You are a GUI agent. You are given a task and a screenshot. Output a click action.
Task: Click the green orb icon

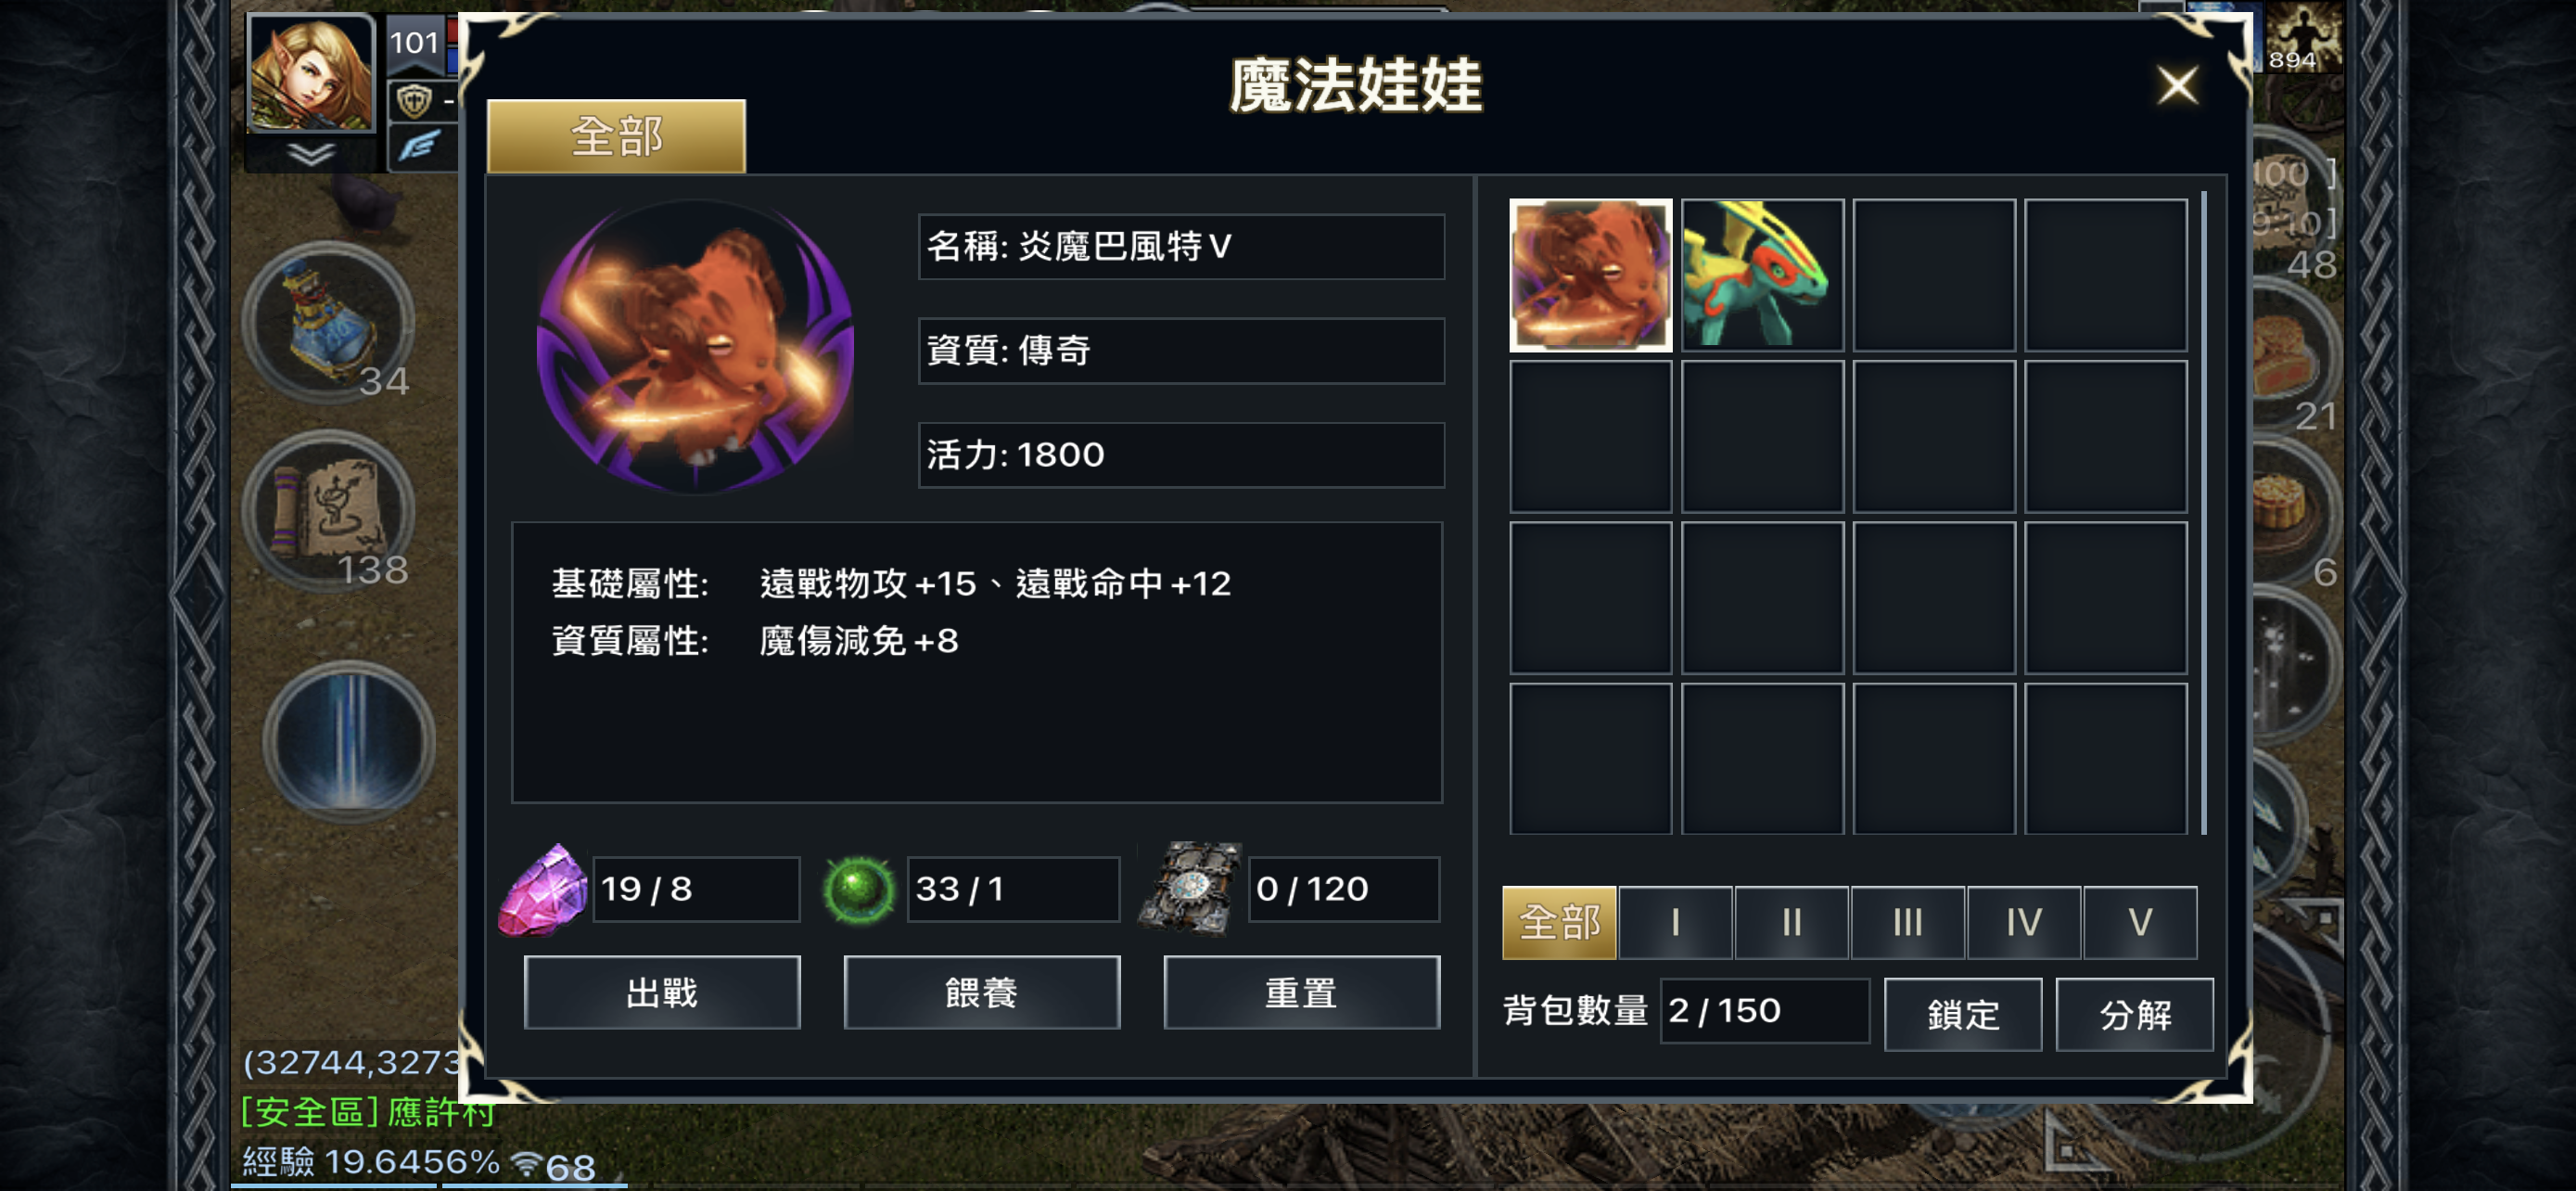tap(858, 890)
